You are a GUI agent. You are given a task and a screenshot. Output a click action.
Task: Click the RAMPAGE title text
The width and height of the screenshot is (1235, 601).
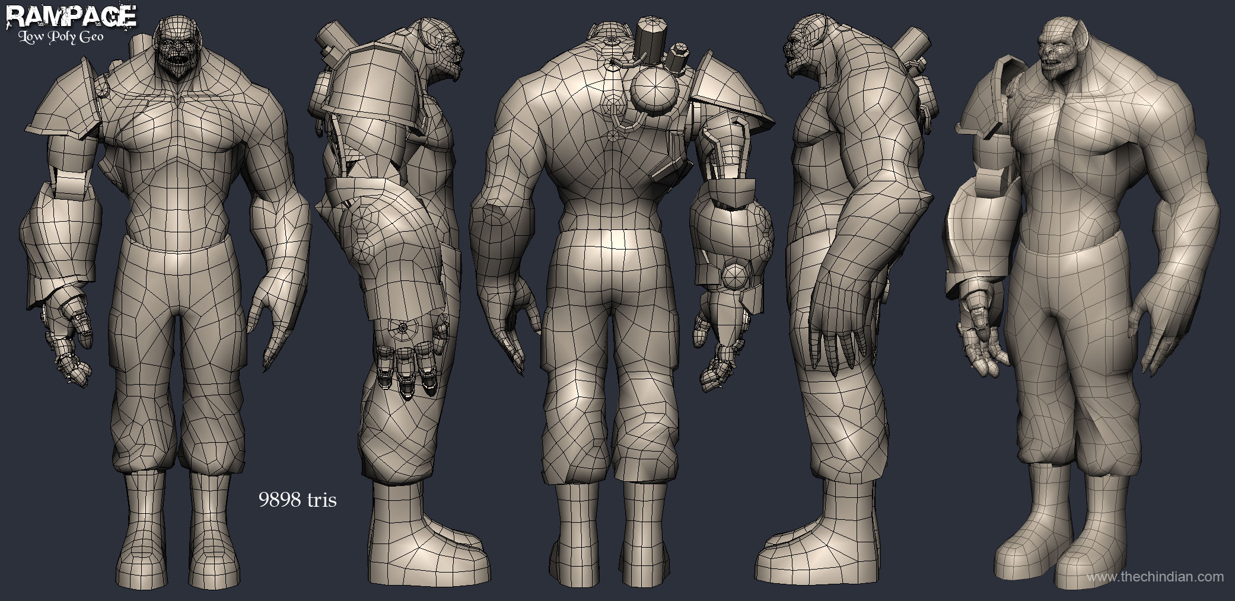pyautogui.click(x=71, y=15)
